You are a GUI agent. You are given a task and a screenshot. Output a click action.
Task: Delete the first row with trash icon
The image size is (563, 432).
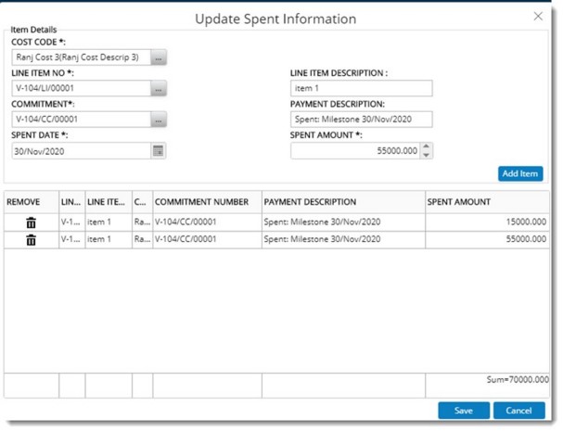click(x=31, y=222)
